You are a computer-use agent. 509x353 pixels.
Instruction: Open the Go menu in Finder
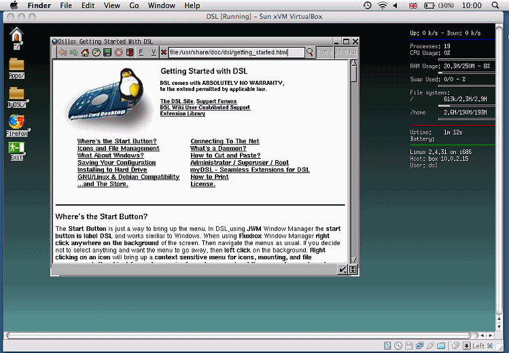[x=134, y=5]
